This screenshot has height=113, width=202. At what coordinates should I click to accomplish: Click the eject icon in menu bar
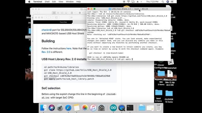tap(138, 2)
